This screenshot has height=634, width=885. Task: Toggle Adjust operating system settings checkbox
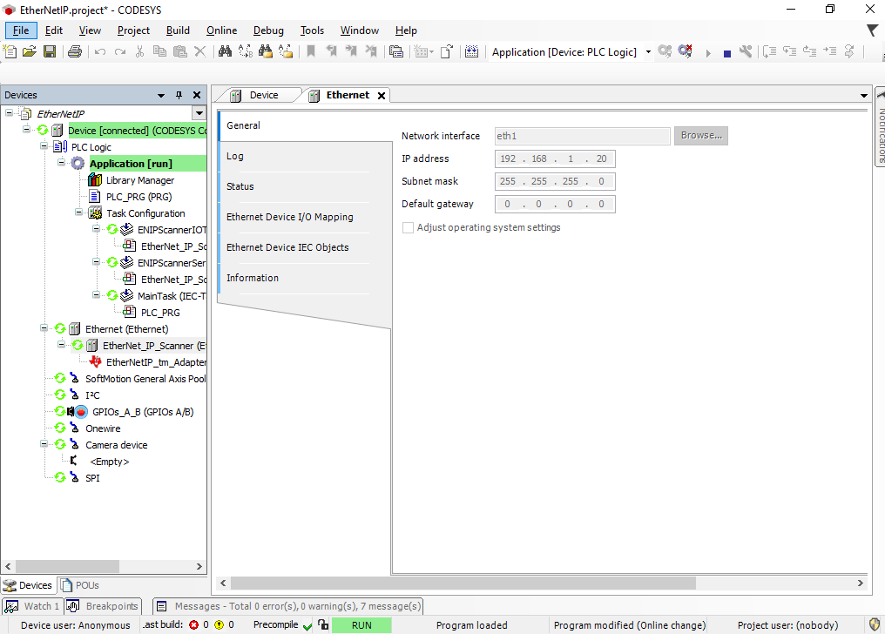click(408, 227)
